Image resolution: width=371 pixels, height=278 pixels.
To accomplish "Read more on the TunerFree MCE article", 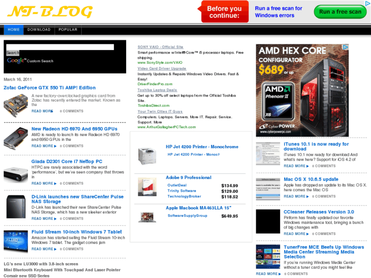I will point(268,274).
